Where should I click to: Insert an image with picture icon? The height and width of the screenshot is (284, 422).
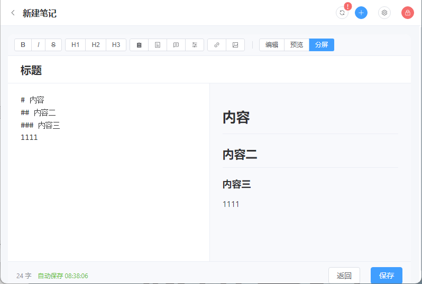[235, 45]
